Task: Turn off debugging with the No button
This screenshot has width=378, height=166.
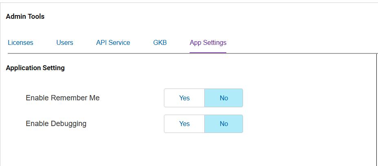Action: click(223, 124)
